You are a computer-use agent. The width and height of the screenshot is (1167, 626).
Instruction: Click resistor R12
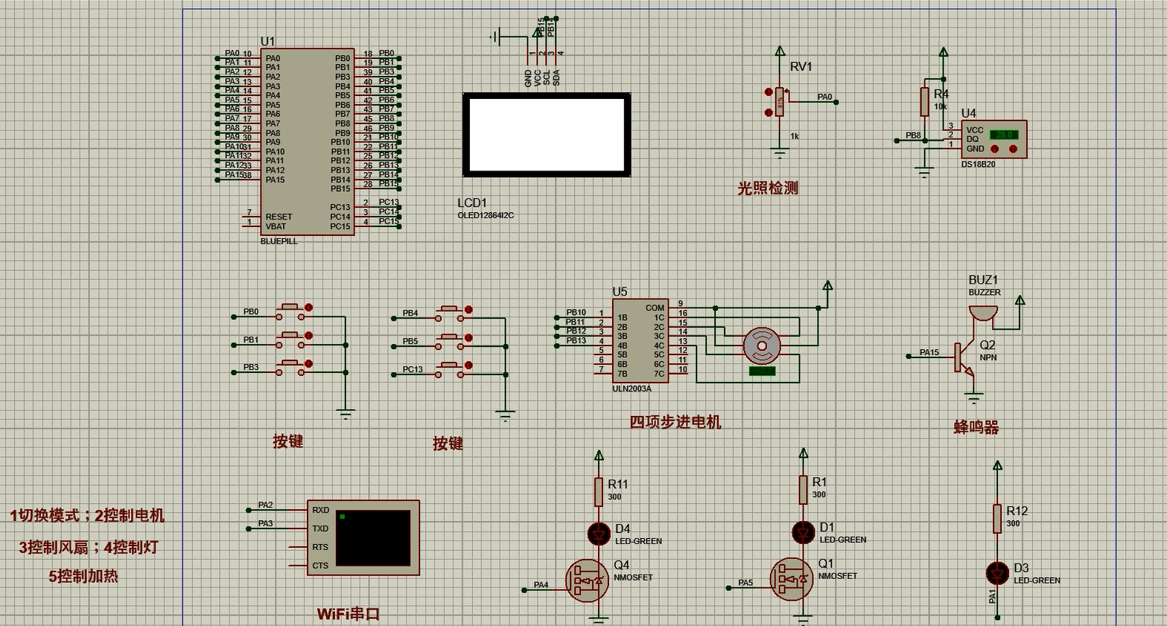click(997, 517)
